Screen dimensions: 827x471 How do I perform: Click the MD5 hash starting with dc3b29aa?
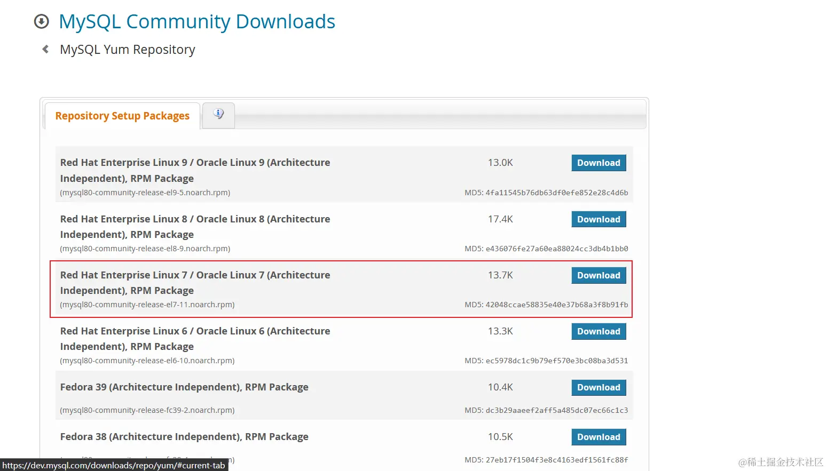pyautogui.click(x=557, y=410)
